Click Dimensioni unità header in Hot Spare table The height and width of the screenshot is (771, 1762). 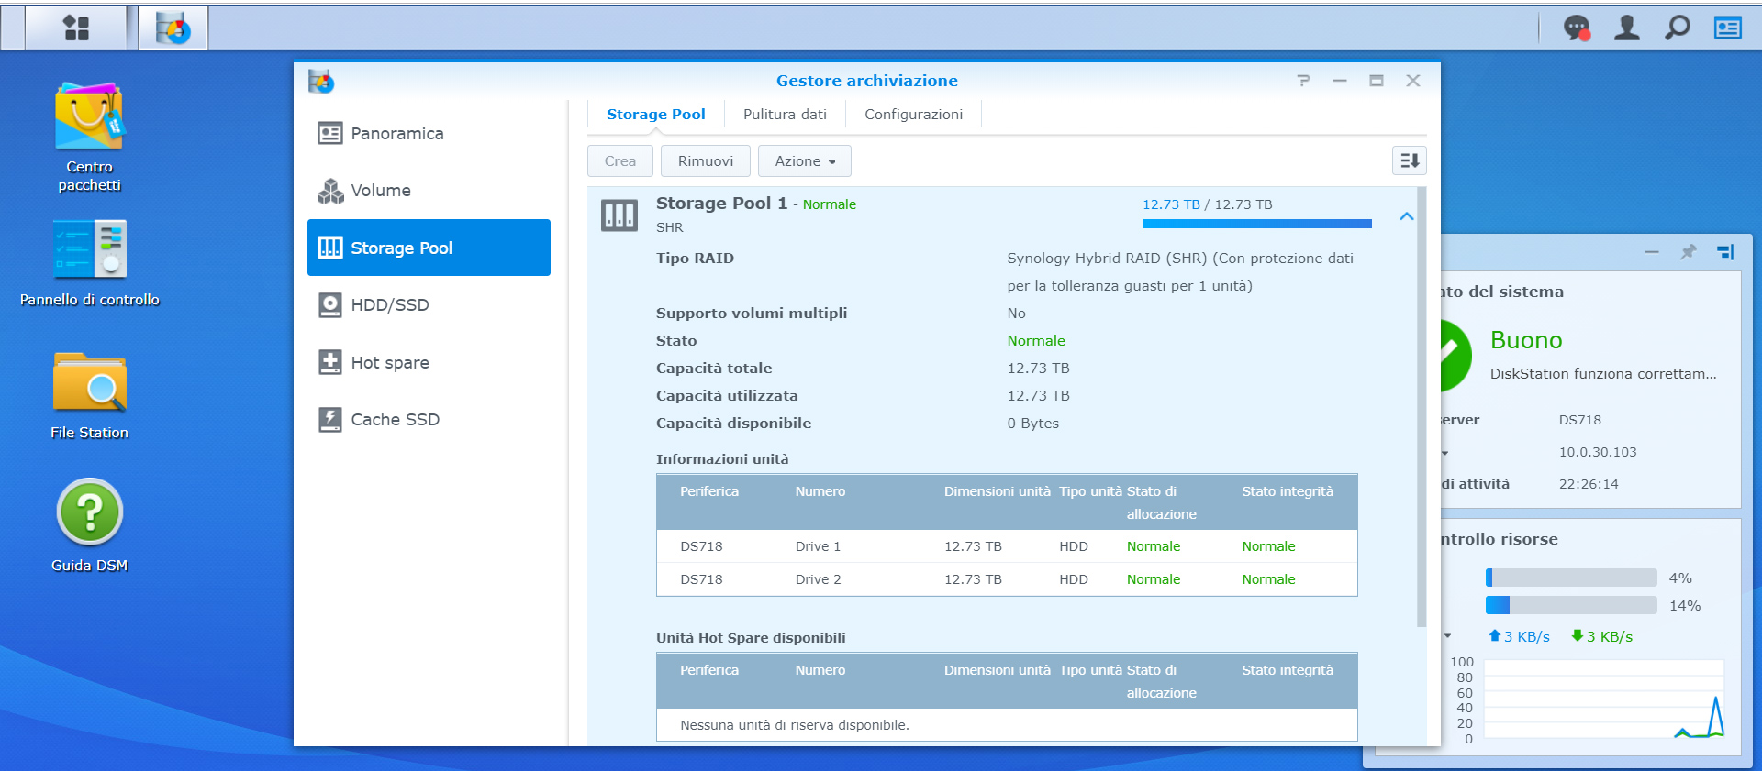(x=997, y=670)
